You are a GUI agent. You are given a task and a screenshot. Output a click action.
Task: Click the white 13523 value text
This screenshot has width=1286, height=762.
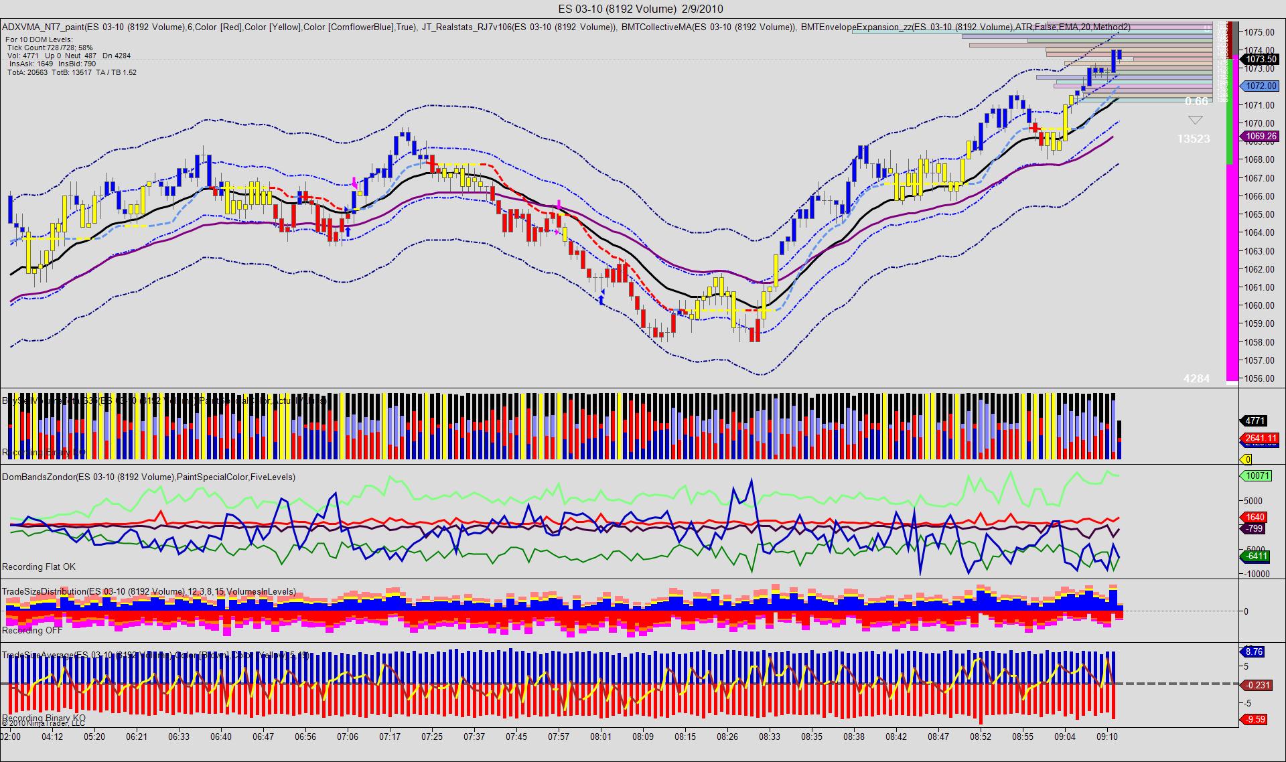pos(1194,139)
